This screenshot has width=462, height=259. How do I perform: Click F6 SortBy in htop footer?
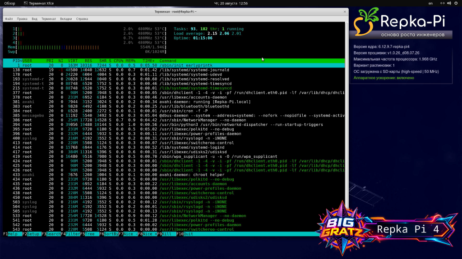coord(109,234)
